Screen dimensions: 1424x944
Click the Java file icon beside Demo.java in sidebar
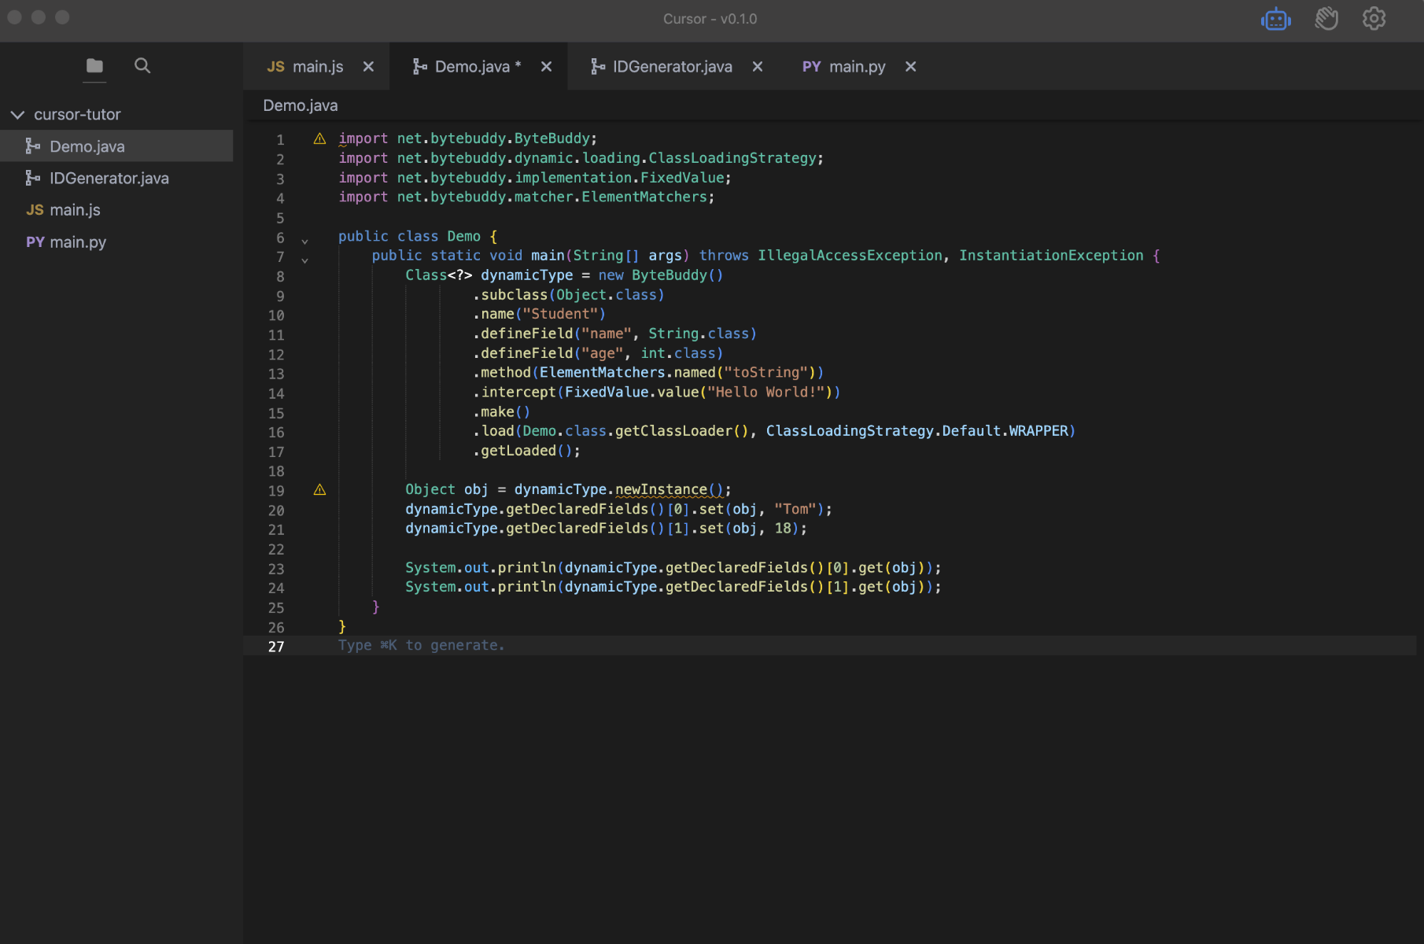point(33,146)
